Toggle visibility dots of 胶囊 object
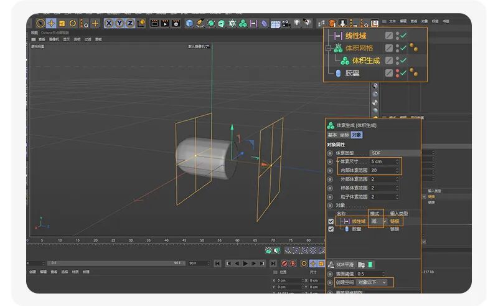Screen dimensions: 498x306 (397, 73)
